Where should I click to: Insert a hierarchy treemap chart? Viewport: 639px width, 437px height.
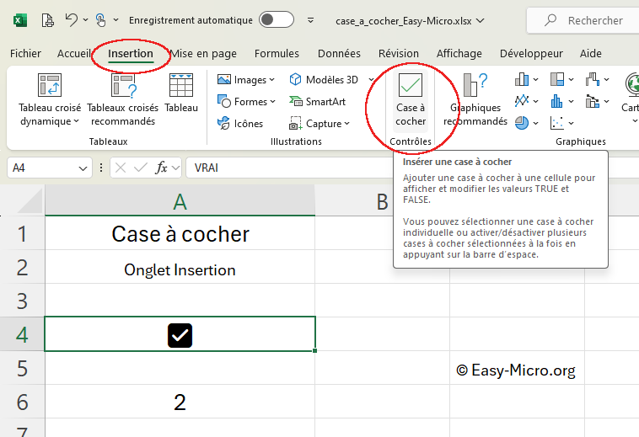557,79
